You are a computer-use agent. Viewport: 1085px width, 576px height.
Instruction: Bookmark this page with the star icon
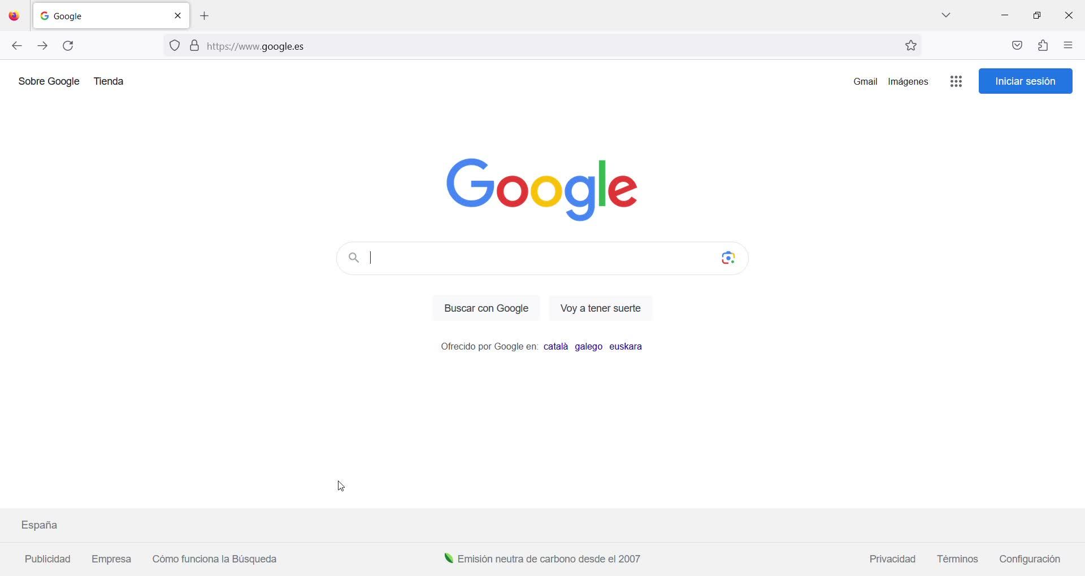[x=911, y=46]
